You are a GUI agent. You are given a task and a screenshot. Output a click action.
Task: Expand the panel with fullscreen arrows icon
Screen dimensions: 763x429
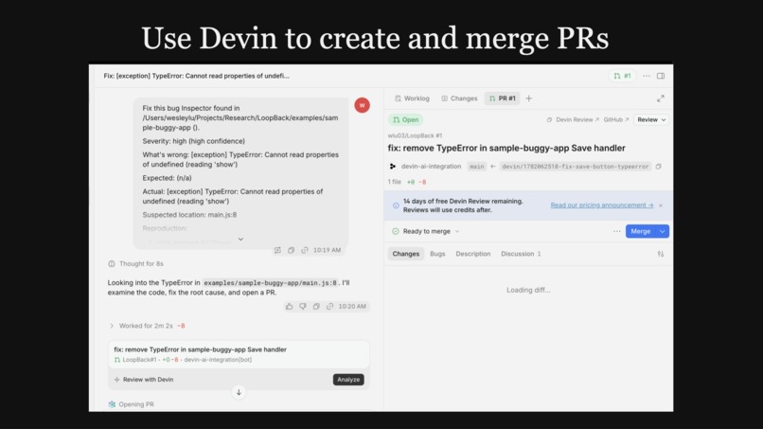click(661, 98)
